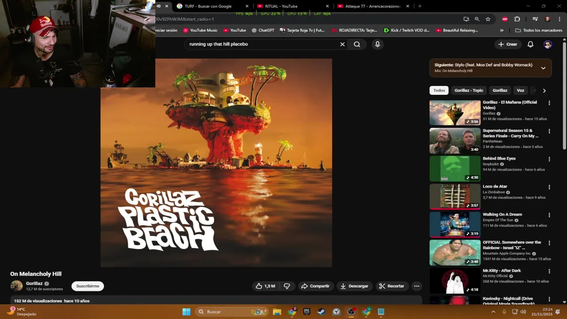Open the Gorillaz channel avatar

coord(16,286)
